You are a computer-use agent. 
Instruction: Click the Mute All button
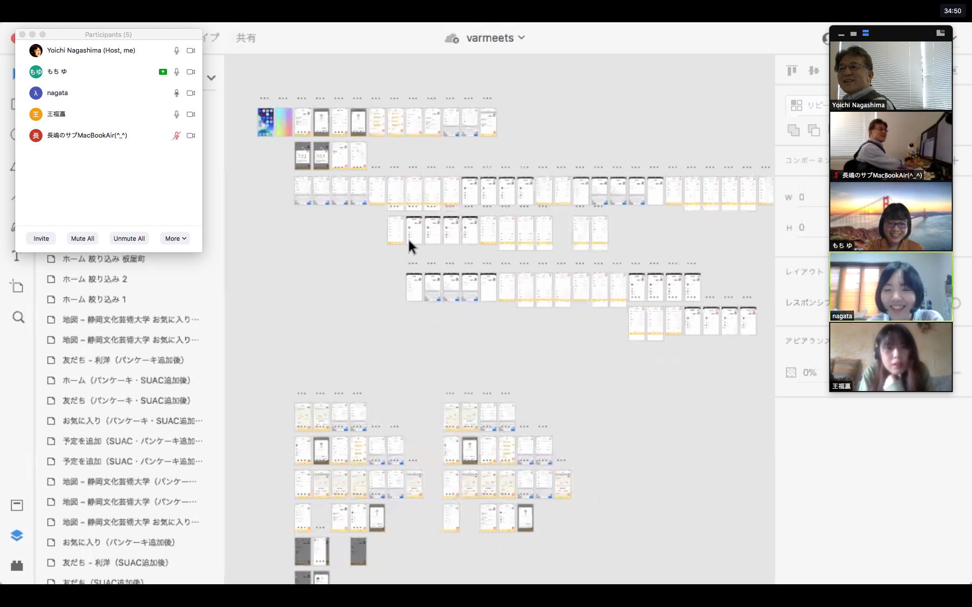83,239
